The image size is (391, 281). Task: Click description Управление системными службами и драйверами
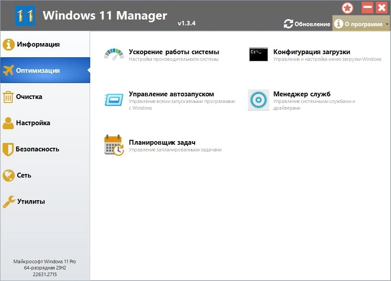tap(314, 105)
